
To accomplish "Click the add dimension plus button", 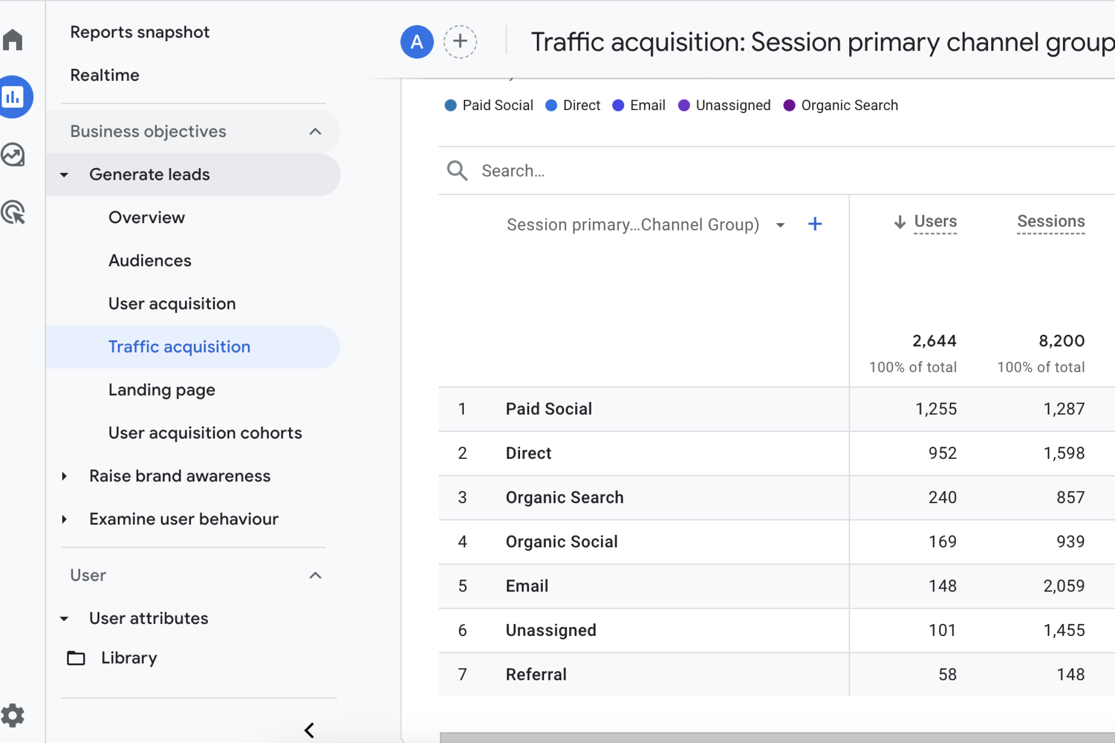I will point(815,223).
